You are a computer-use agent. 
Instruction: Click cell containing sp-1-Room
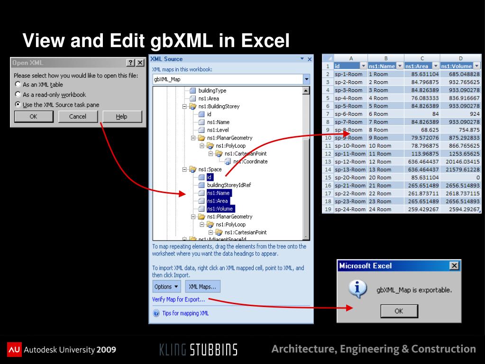[351, 75]
